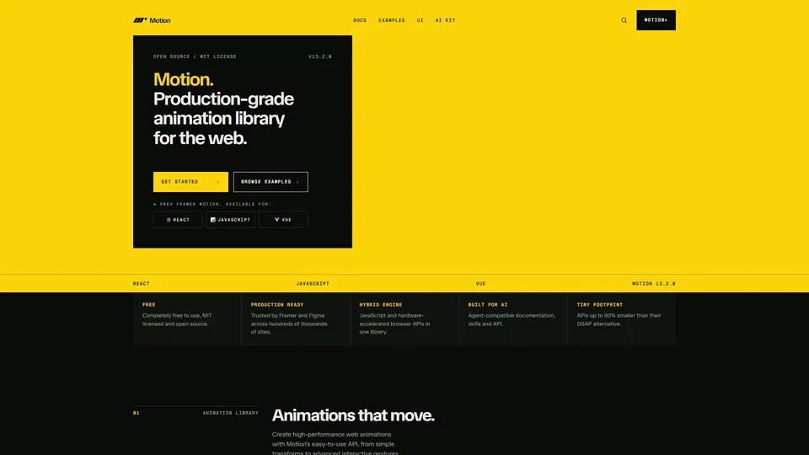Viewport: 809px width, 455px height.
Task: Select the JAVASCRIPT framework button
Action: click(231, 220)
